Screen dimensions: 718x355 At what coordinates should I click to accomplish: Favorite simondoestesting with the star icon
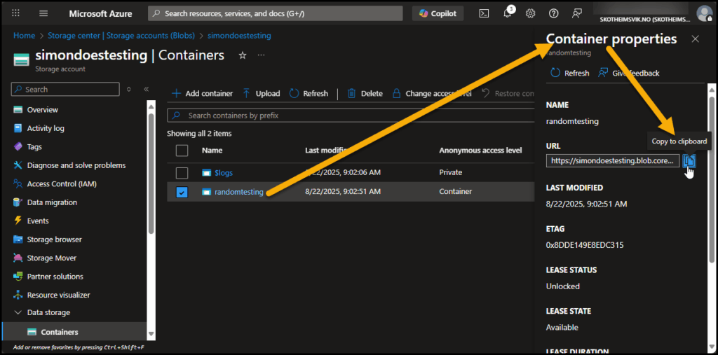coord(243,55)
